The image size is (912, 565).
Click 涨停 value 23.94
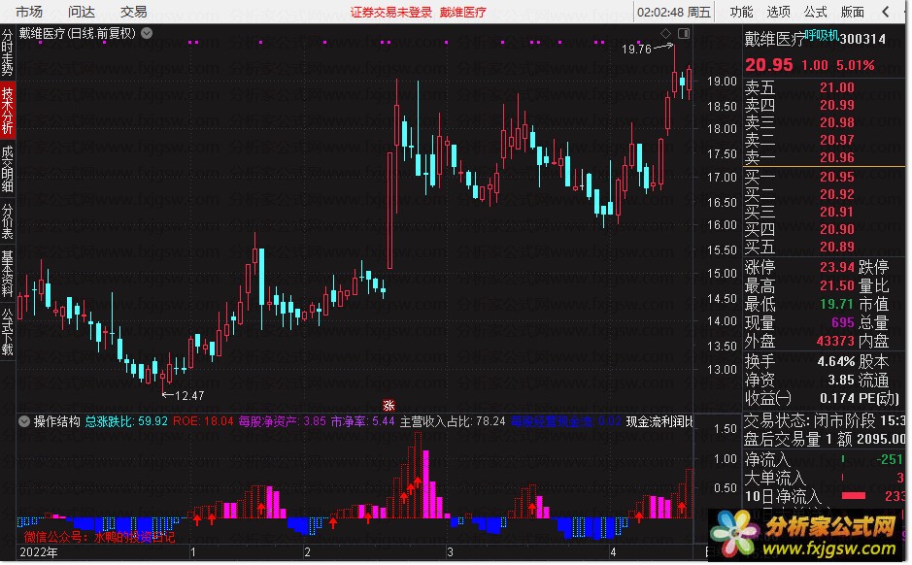pos(837,267)
